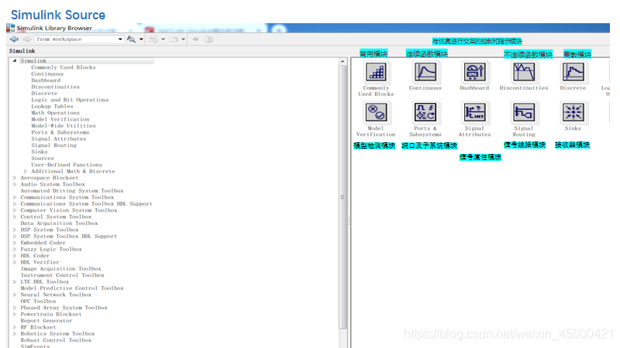Click the Simulink Library Browser window icon
The image size is (620, 348).
click(x=11, y=28)
